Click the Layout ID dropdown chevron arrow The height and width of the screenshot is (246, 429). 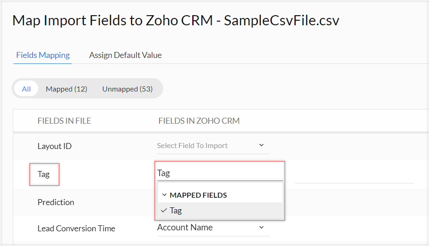[261, 145]
